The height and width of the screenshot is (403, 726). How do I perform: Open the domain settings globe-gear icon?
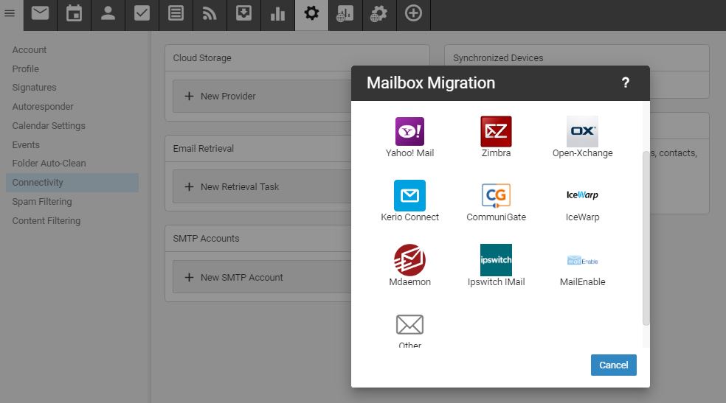(379, 13)
